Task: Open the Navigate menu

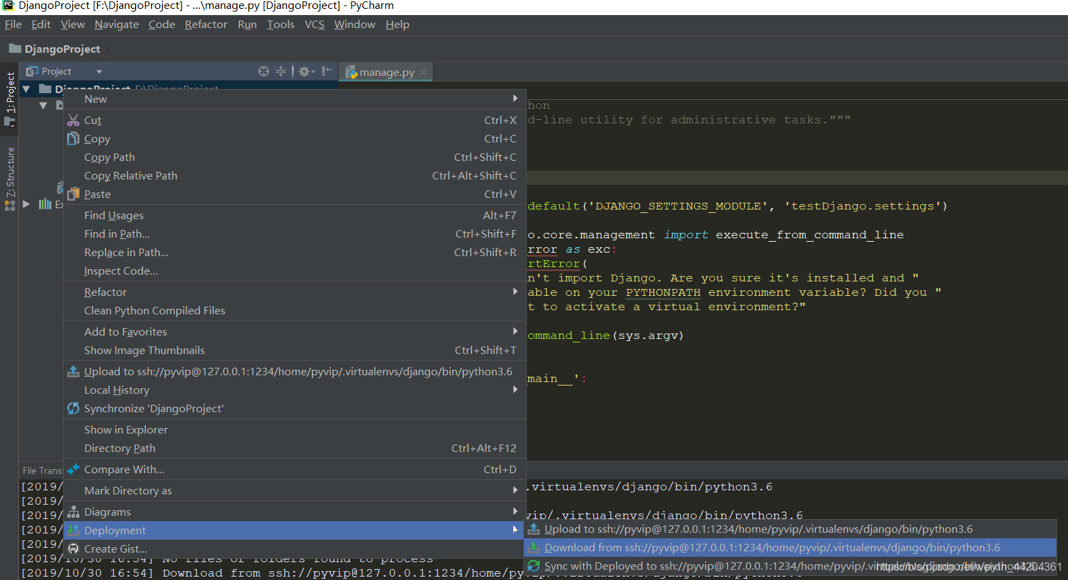Action: (116, 25)
